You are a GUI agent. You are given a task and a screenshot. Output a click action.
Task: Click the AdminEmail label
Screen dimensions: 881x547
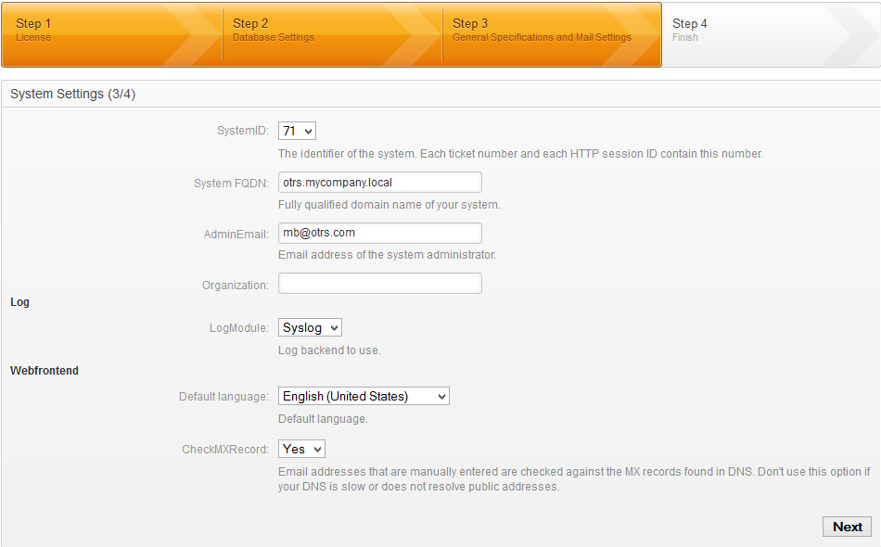pyautogui.click(x=236, y=235)
